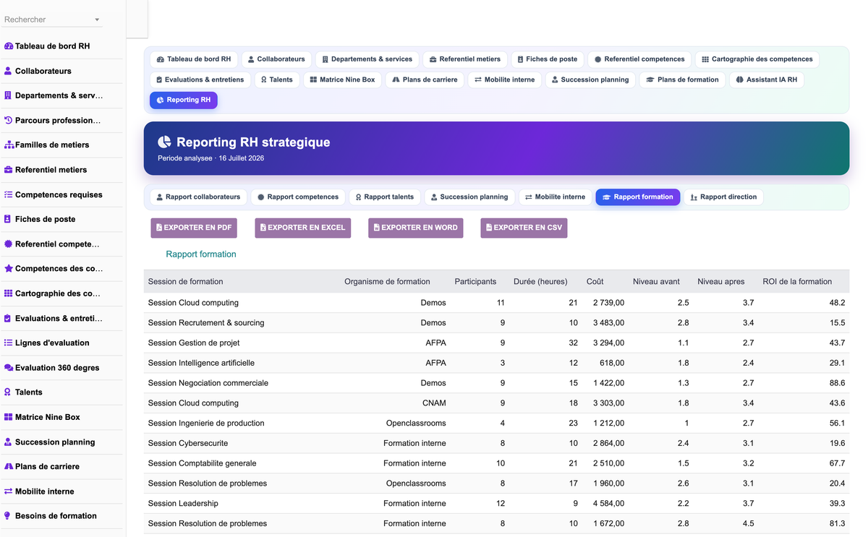868x537 pixels.
Task: Switch to the Succession planning report tab
Action: (469, 197)
